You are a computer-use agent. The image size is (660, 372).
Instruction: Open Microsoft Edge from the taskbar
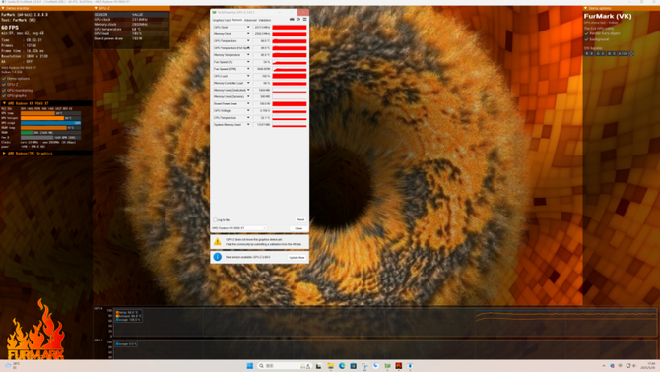(342, 366)
